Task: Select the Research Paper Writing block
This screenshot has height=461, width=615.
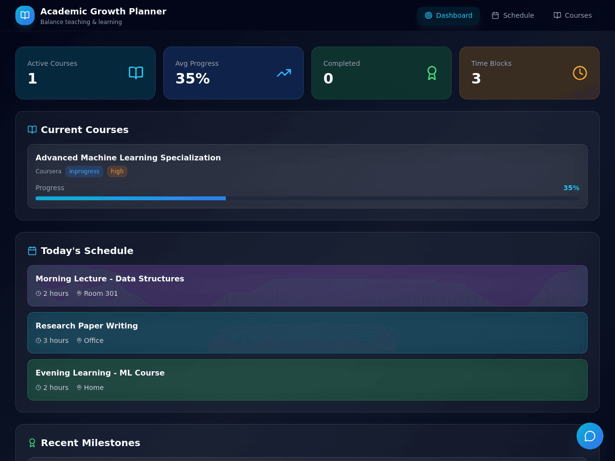Action: tap(307, 333)
